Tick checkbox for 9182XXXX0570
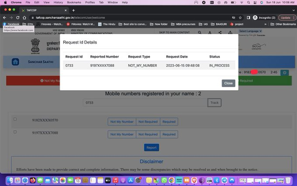The width and height of the screenshot is (297, 186). click(x=15, y=119)
